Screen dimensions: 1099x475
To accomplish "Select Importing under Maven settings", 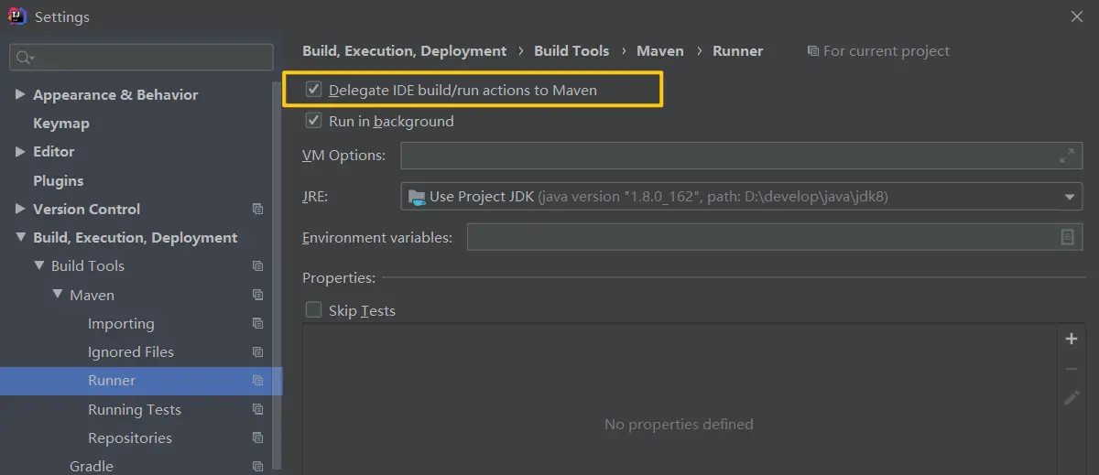I will 121,324.
